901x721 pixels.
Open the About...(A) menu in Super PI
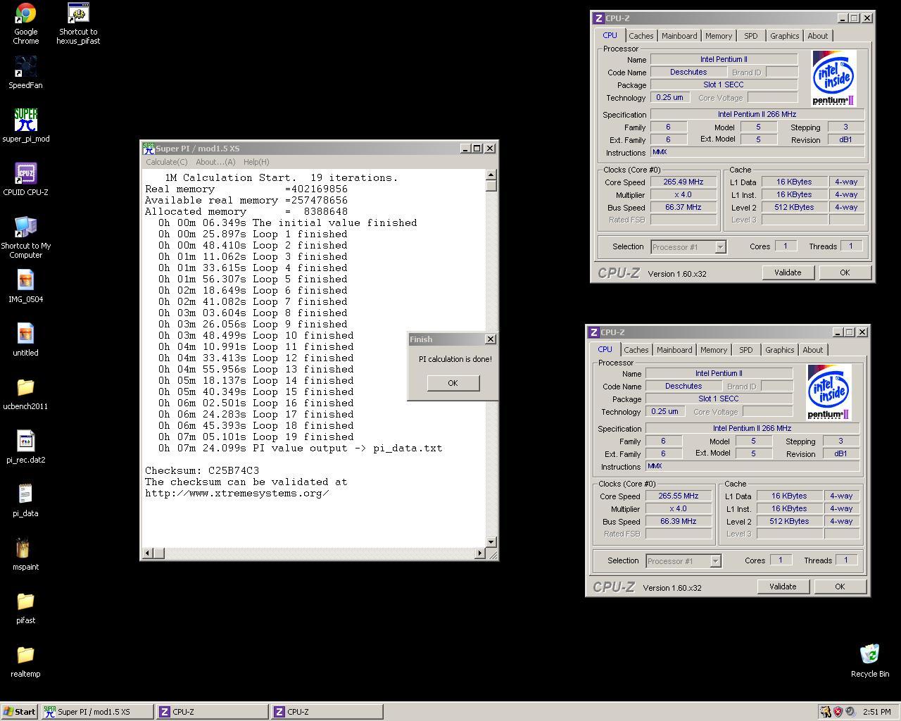tap(215, 162)
